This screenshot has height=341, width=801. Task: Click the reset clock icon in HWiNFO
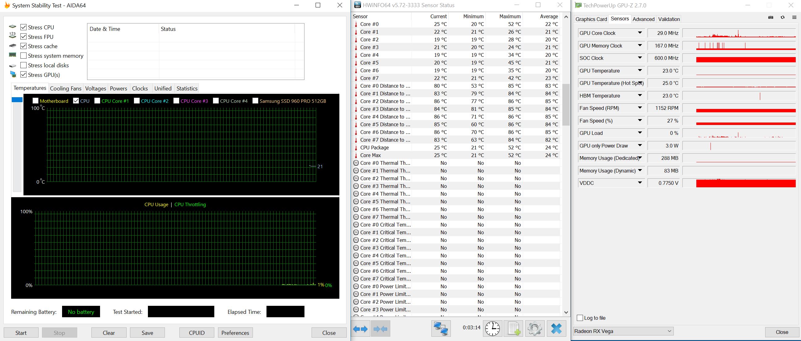coord(492,329)
